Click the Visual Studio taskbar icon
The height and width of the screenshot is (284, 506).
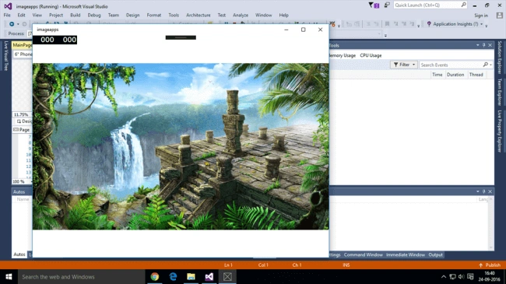click(209, 276)
